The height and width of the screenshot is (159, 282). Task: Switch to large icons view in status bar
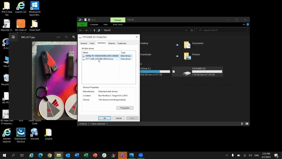click(x=247, y=124)
